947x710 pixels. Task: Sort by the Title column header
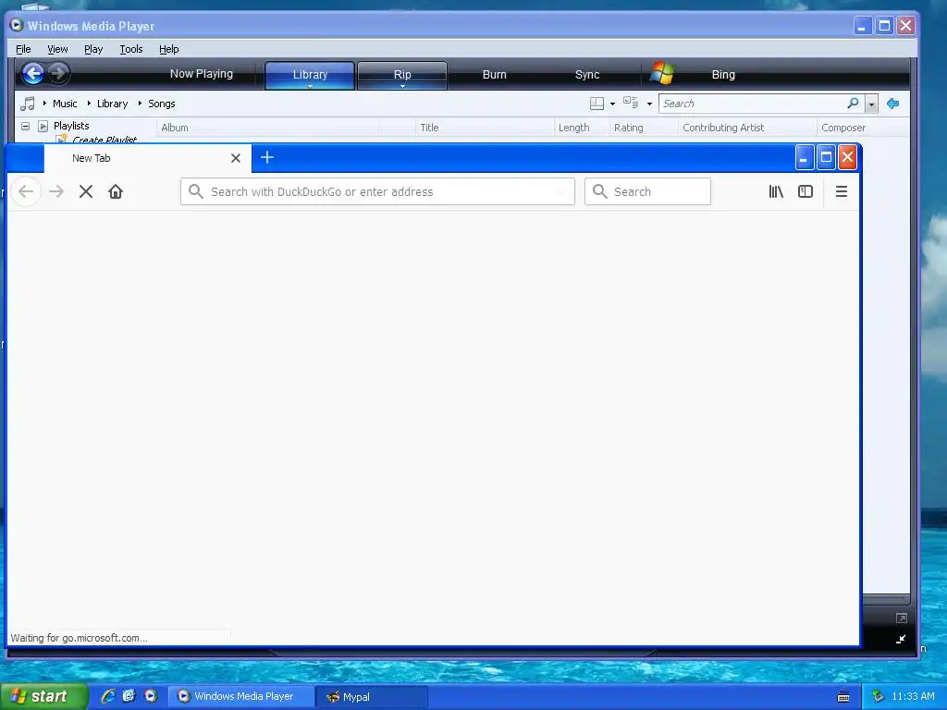tap(485, 128)
